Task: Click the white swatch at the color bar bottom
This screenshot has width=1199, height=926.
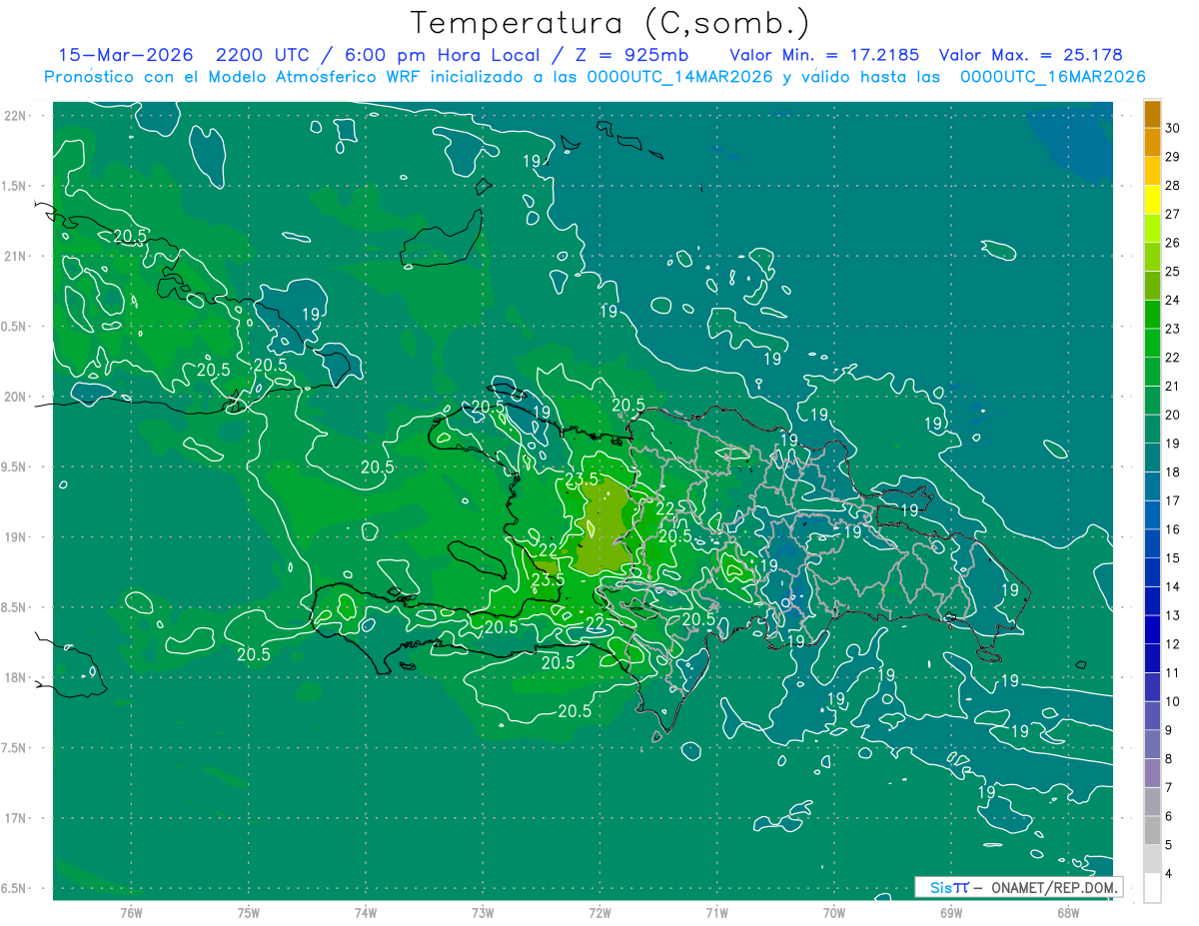Action: point(1152,887)
